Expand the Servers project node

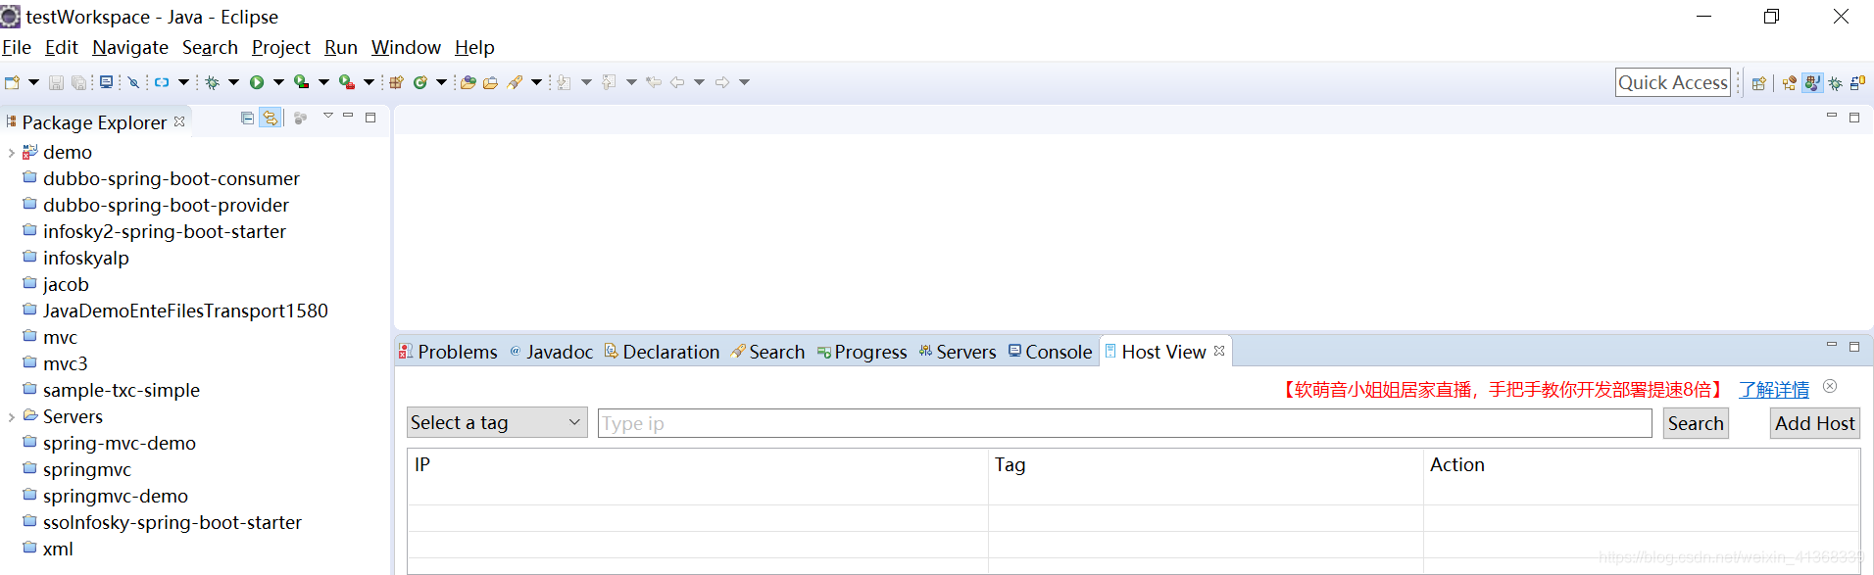coord(11,417)
